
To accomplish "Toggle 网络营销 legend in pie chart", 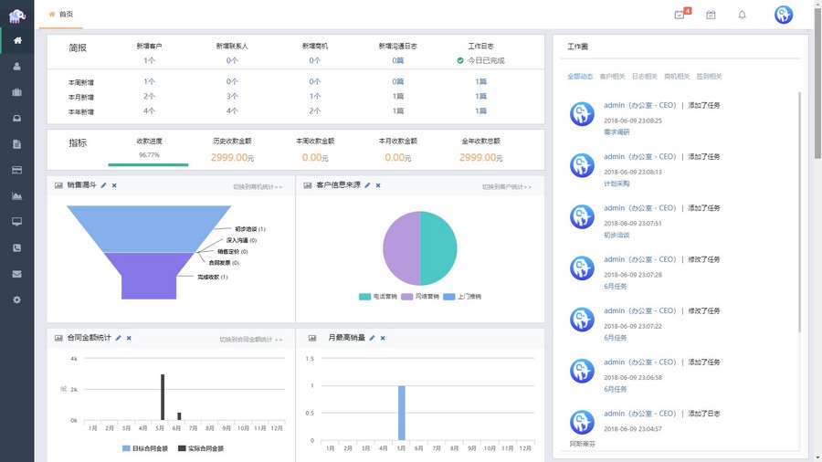I will point(420,297).
